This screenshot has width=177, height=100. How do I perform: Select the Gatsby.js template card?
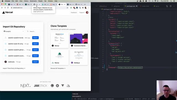point(79,57)
